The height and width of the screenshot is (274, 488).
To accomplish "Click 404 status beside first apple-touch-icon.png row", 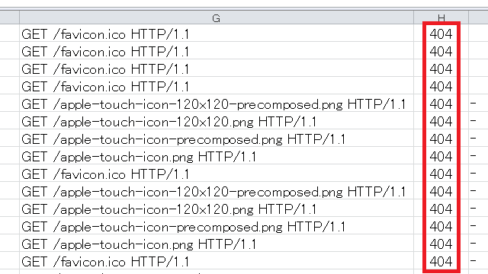I will click(x=441, y=156).
